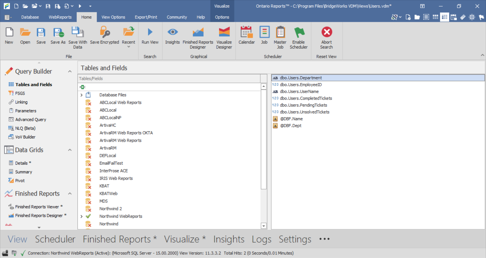Click the Master Job icon
Viewport: 486px width, 258px height.
click(x=280, y=38)
